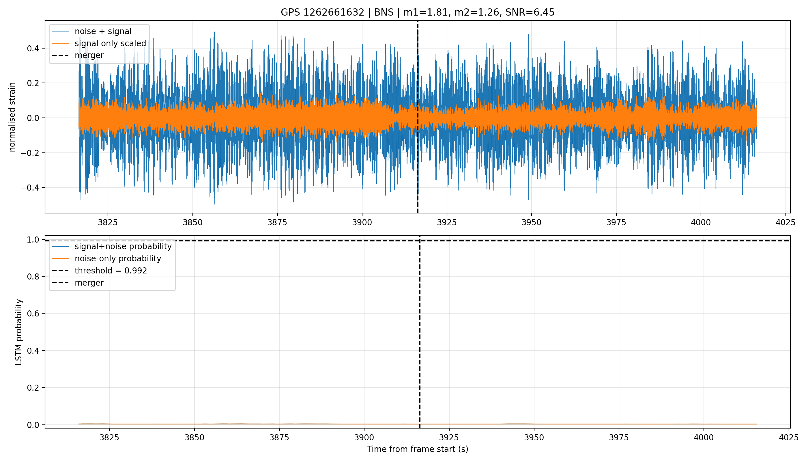Image resolution: width=808 pixels, height=462 pixels.
Task: Click the 'merger' entry in bottom legend
Action: tap(89, 283)
